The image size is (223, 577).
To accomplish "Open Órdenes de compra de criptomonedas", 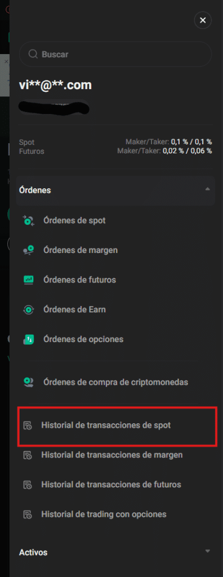I will click(x=115, y=383).
